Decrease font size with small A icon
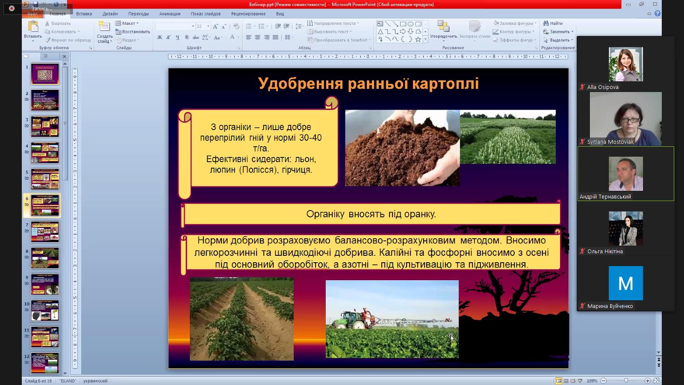The width and height of the screenshot is (684, 385). click(x=224, y=27)
